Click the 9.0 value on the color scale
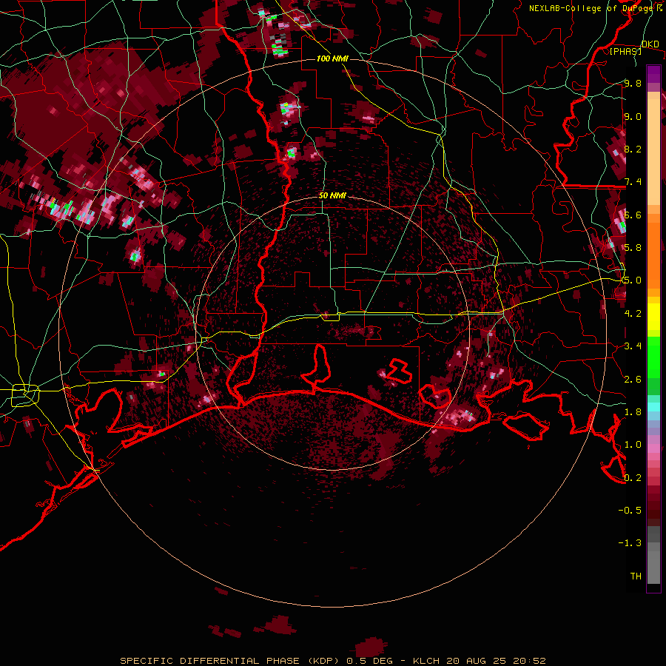This screenshot has height=666, width=666. pyautogui.click(x=633, y=116)
